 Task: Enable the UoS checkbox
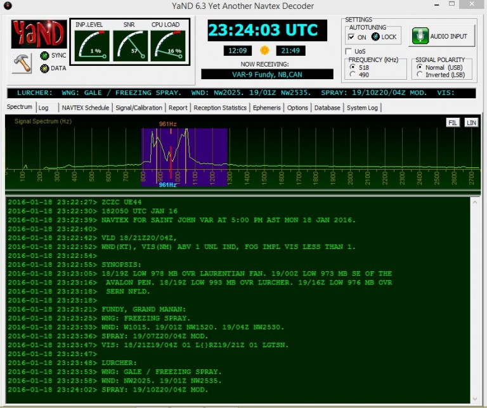(x=348, y=51)
